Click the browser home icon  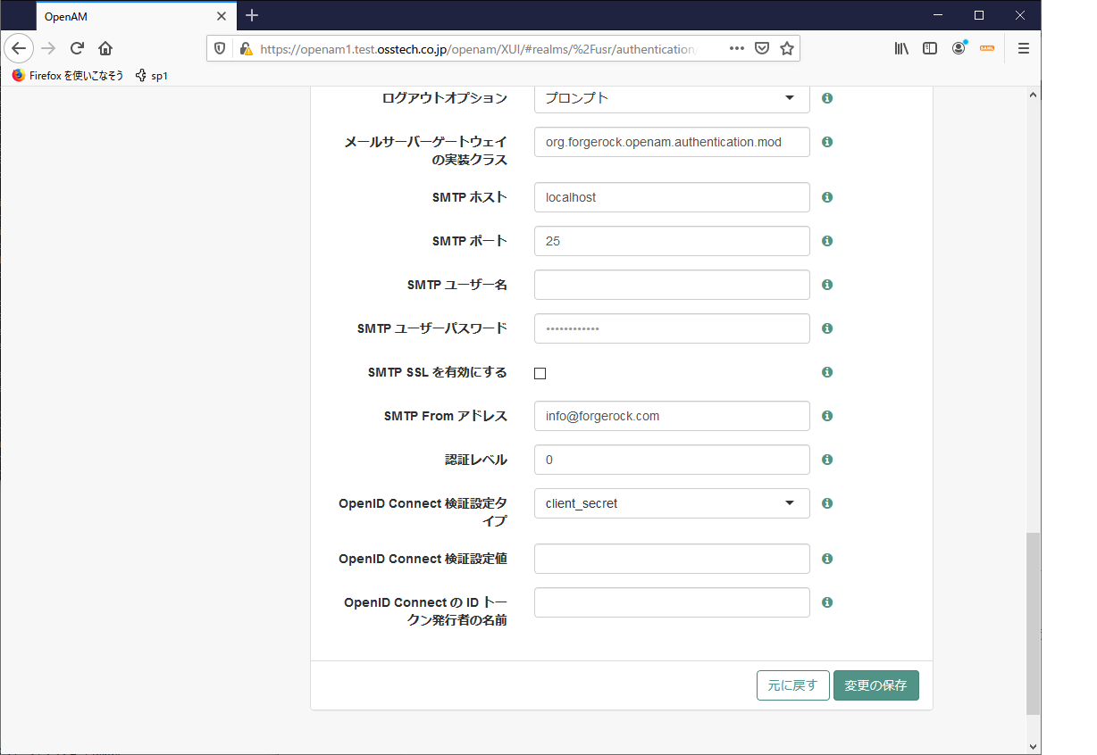pyautogui.click(x=105, y=48)
